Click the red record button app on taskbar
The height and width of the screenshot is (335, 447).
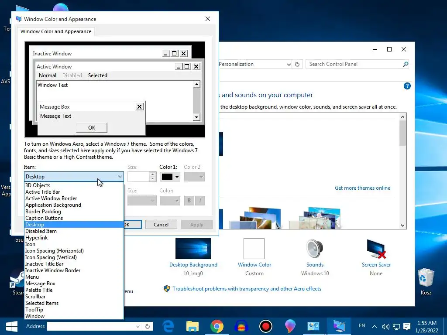pos(266,326)
